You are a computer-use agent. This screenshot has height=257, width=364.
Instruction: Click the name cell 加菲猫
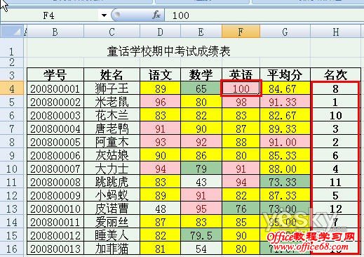[x=112, y=248]
